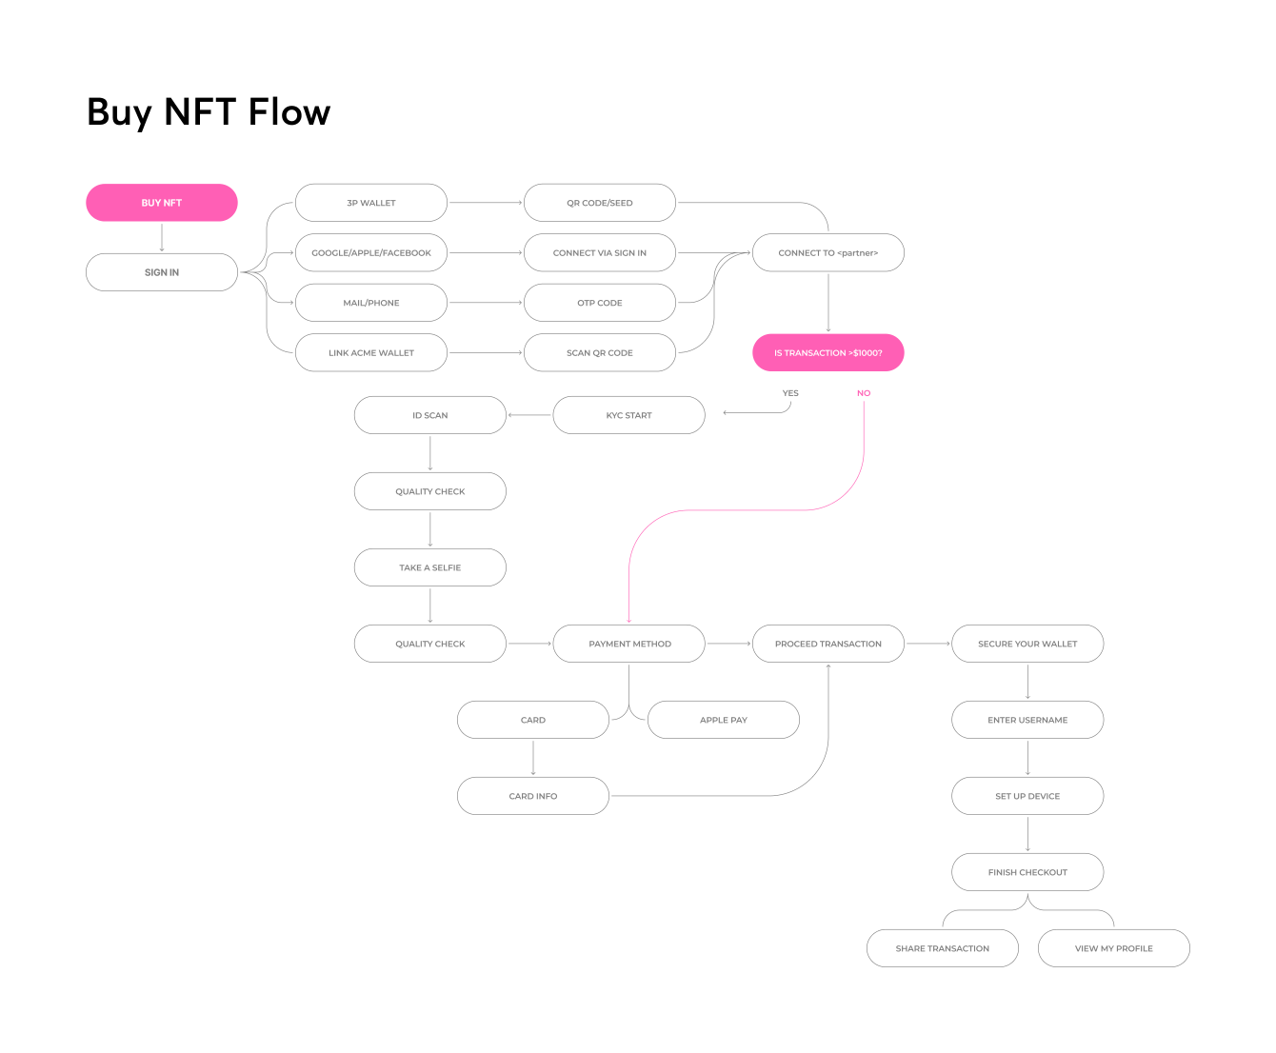This screenshot has height=1053, width=1276.
Task: Click the CONNECT VIA SIGN IN node
Action: [600, 252]
